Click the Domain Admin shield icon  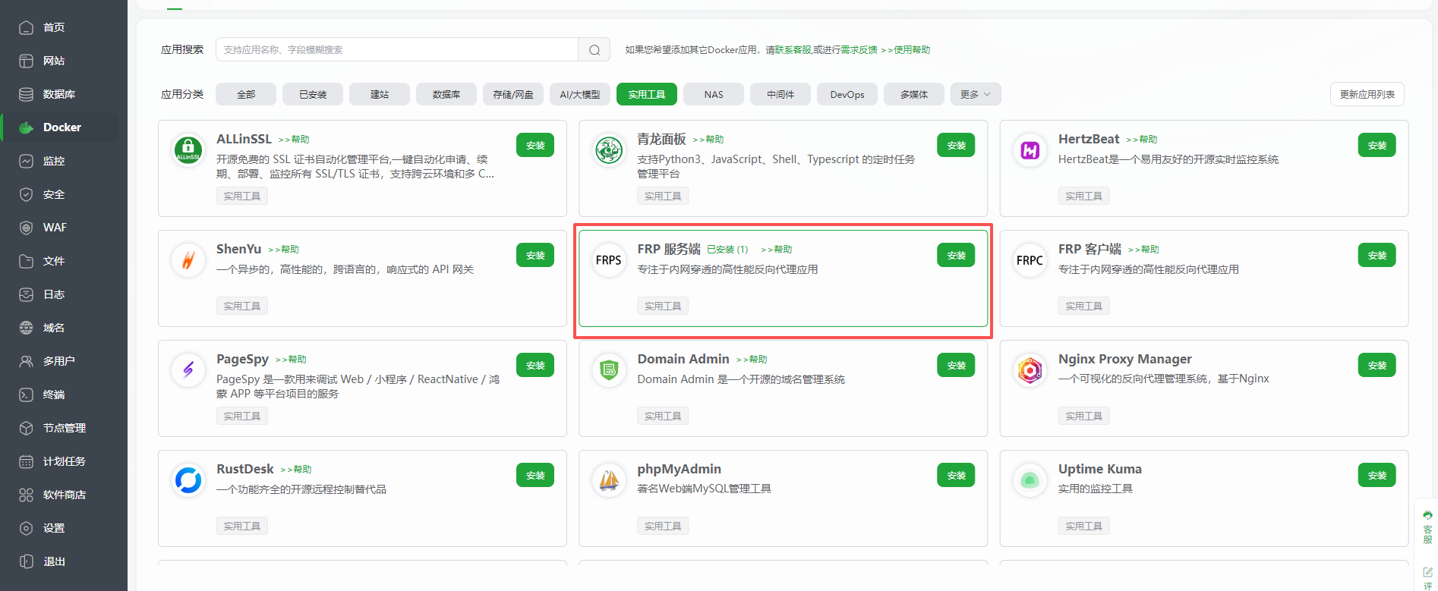(x=608, y=370)
